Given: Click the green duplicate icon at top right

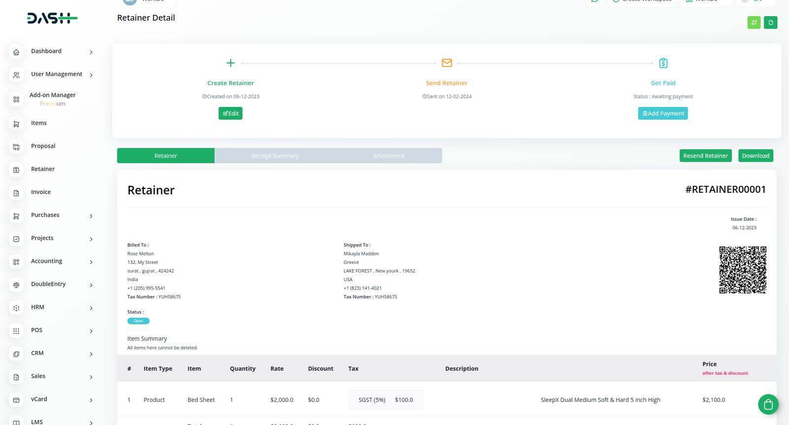Looking at the screenshot, I should [x=753, y=23].
